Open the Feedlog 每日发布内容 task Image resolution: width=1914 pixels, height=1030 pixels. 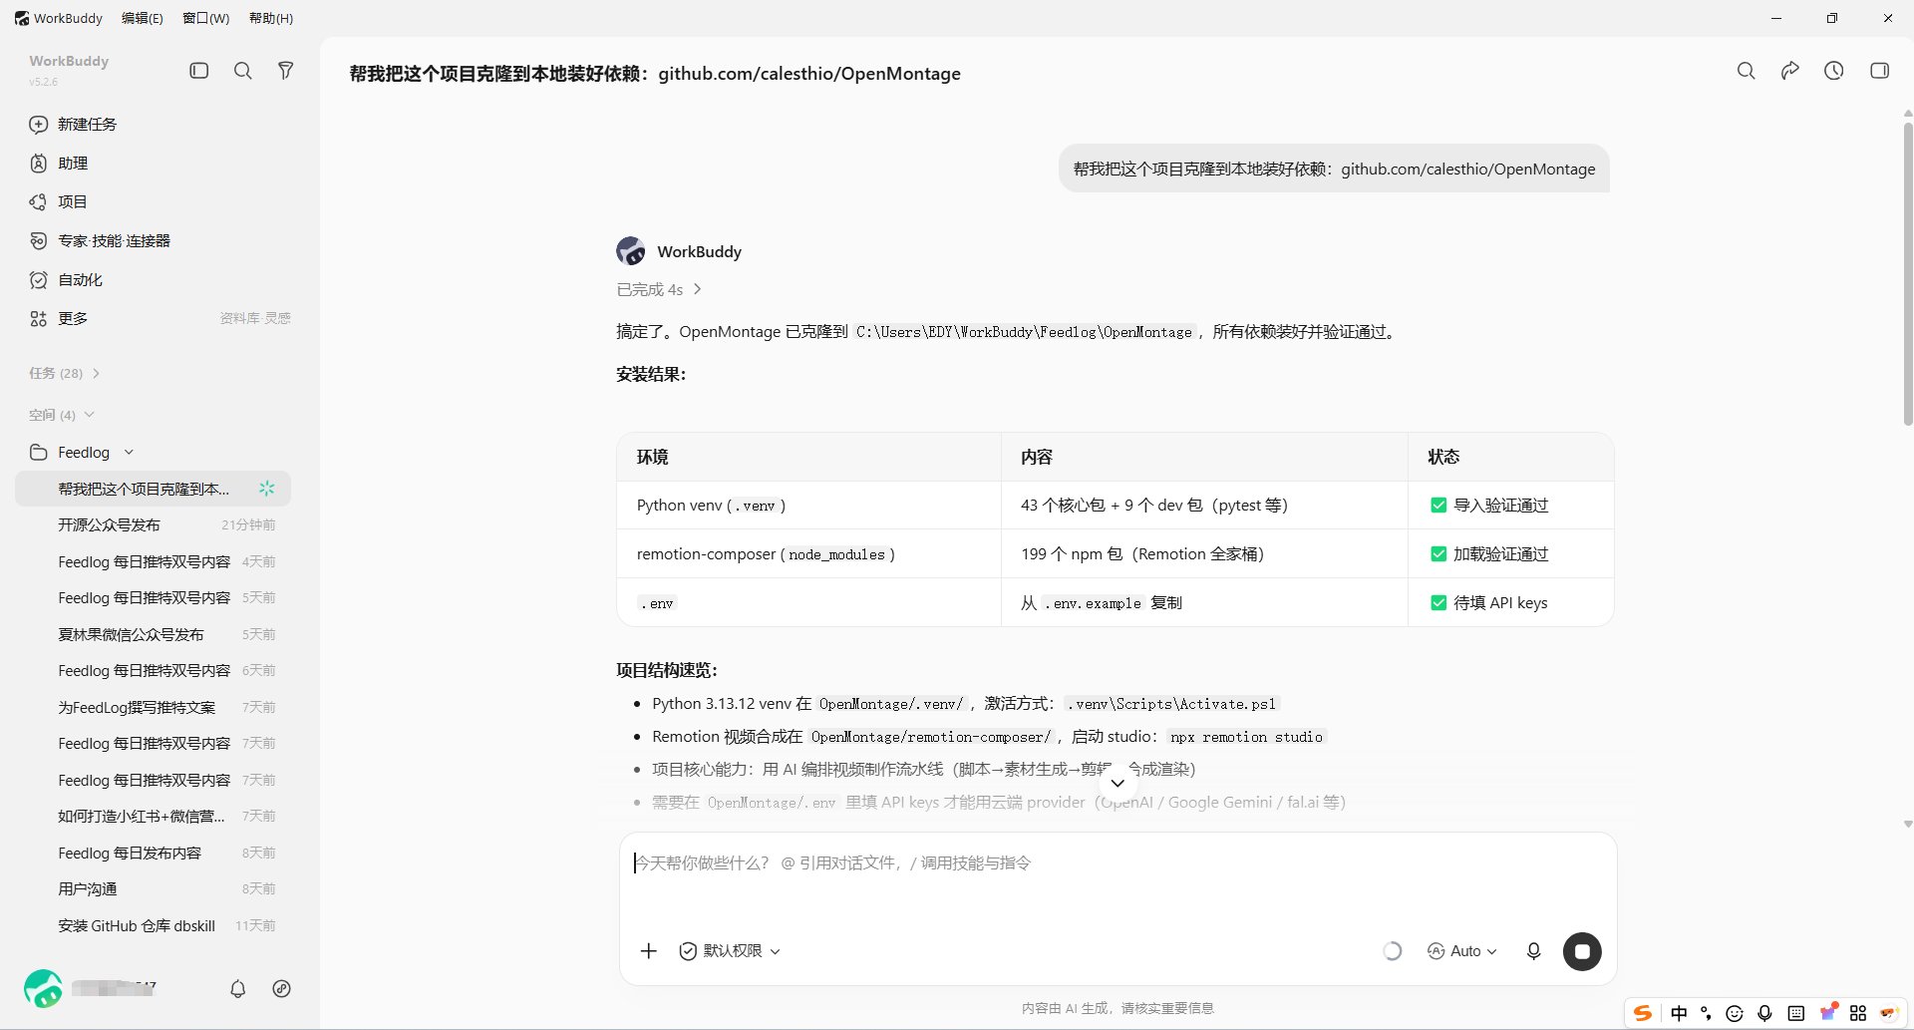(x=153, y=853)
